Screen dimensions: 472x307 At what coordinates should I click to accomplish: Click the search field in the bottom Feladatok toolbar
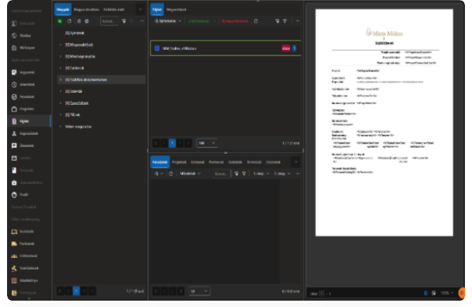(222, 174)
